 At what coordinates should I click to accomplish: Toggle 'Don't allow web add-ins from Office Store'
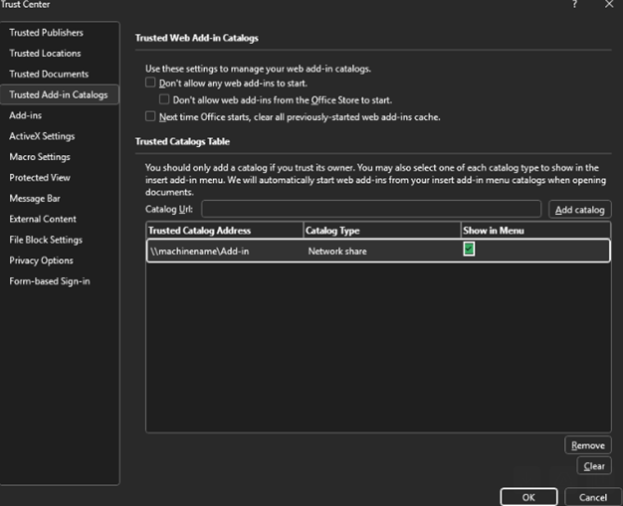click(165, 100)
